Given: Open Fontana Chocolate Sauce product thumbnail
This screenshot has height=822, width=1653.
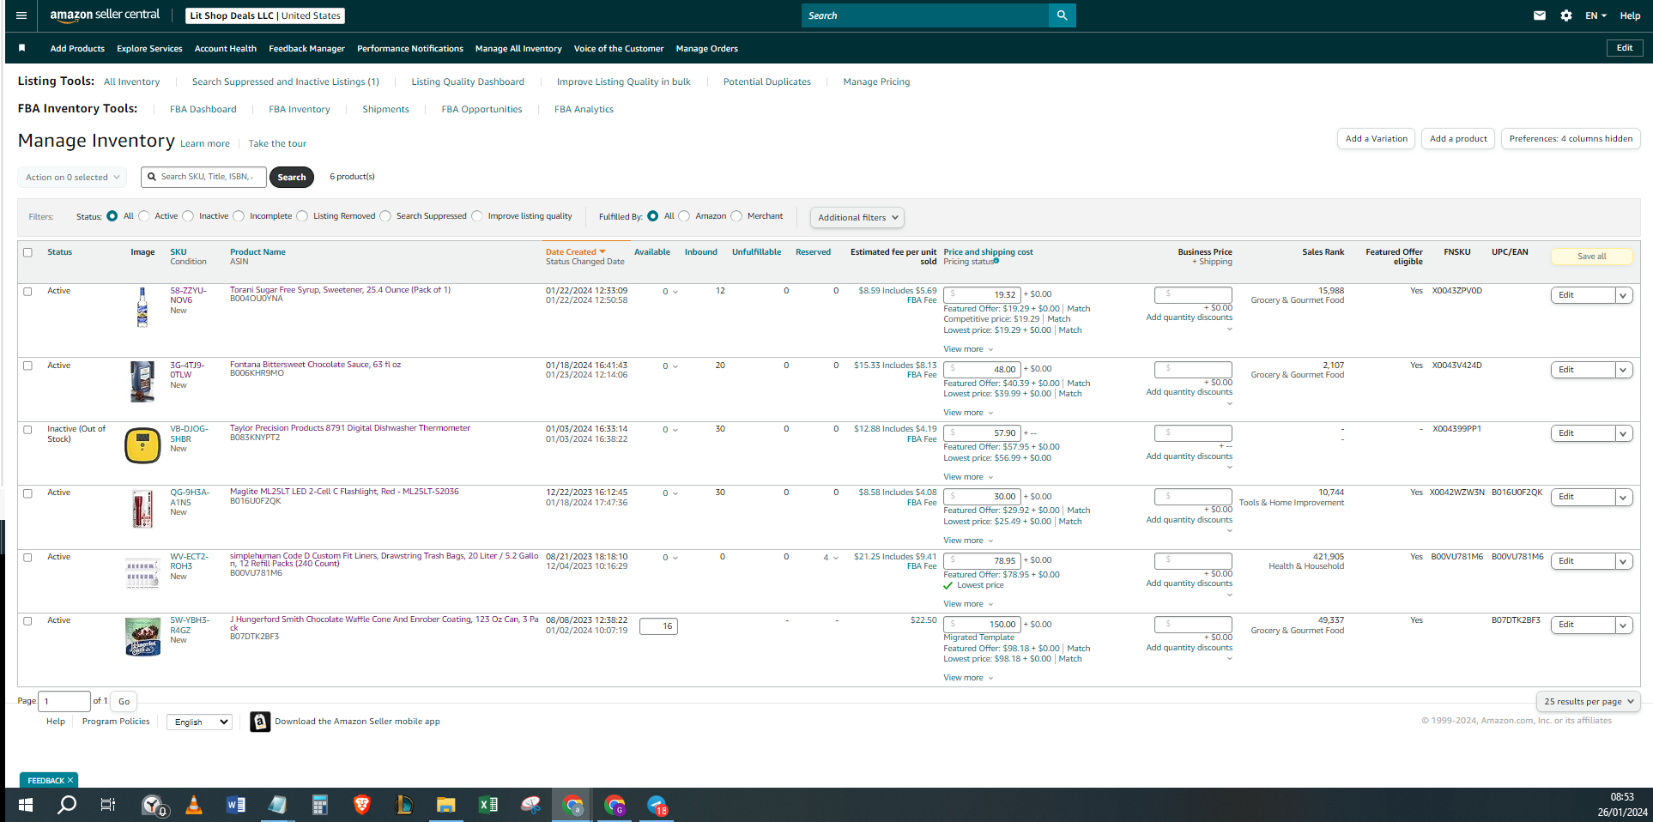Looking at the screenshot, I should [x=142, y=381].
